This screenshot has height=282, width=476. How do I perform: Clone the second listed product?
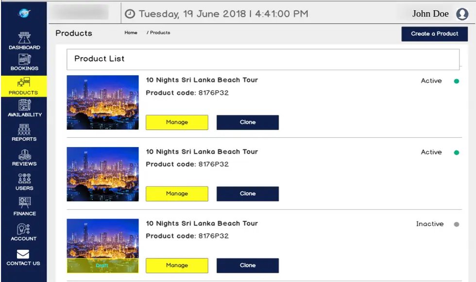point(248,194)
